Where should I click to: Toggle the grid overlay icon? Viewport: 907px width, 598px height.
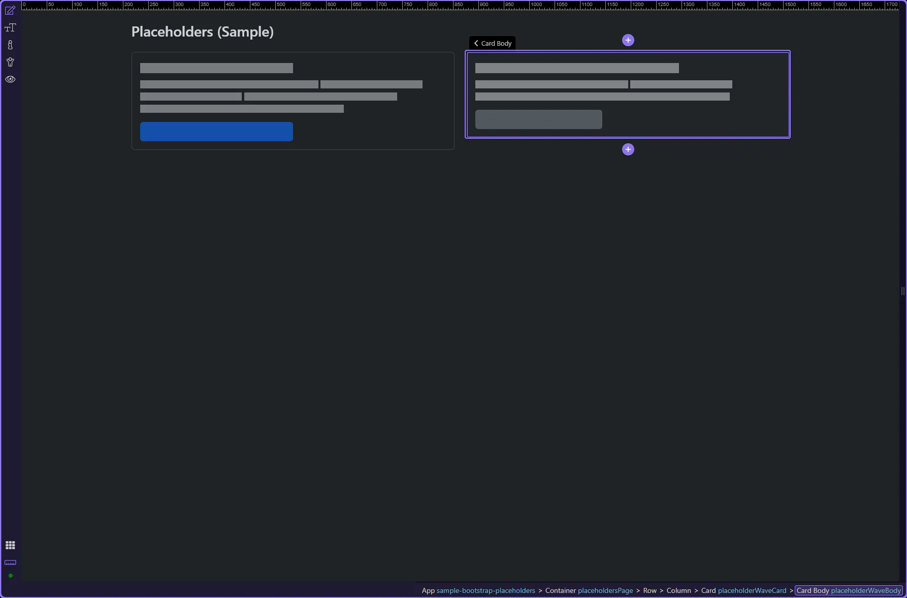[10, 545]
